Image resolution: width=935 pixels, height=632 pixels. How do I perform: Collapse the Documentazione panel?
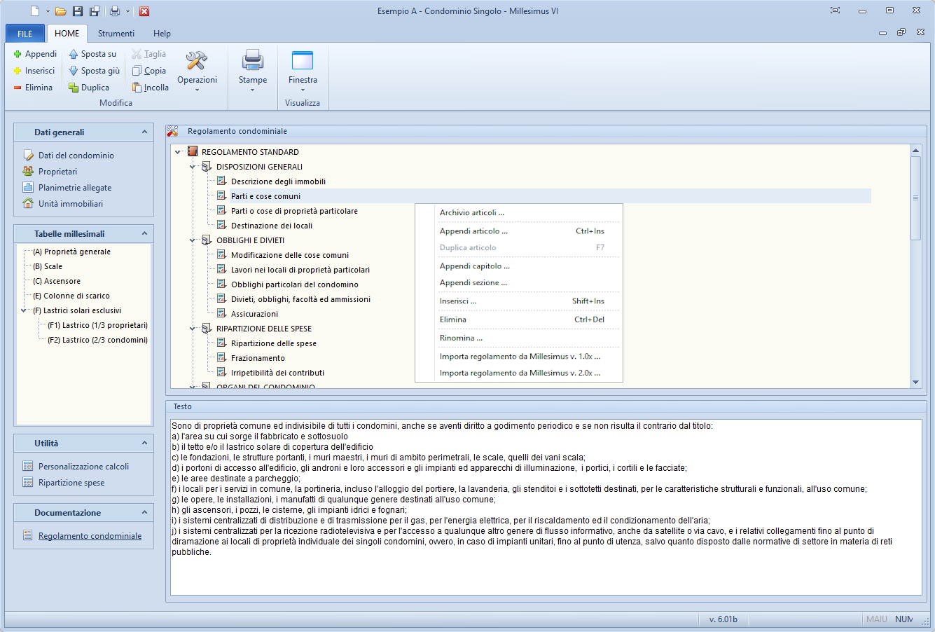[144, 512]
